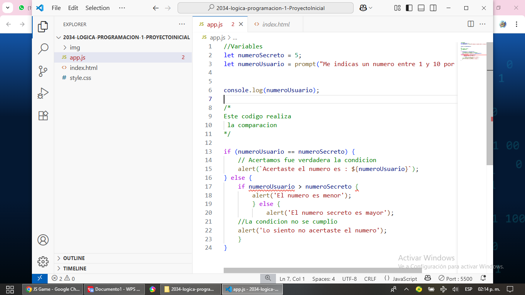The image size is (525, 295).
Task: Open the Edit menu
Action: coord(73,8)
